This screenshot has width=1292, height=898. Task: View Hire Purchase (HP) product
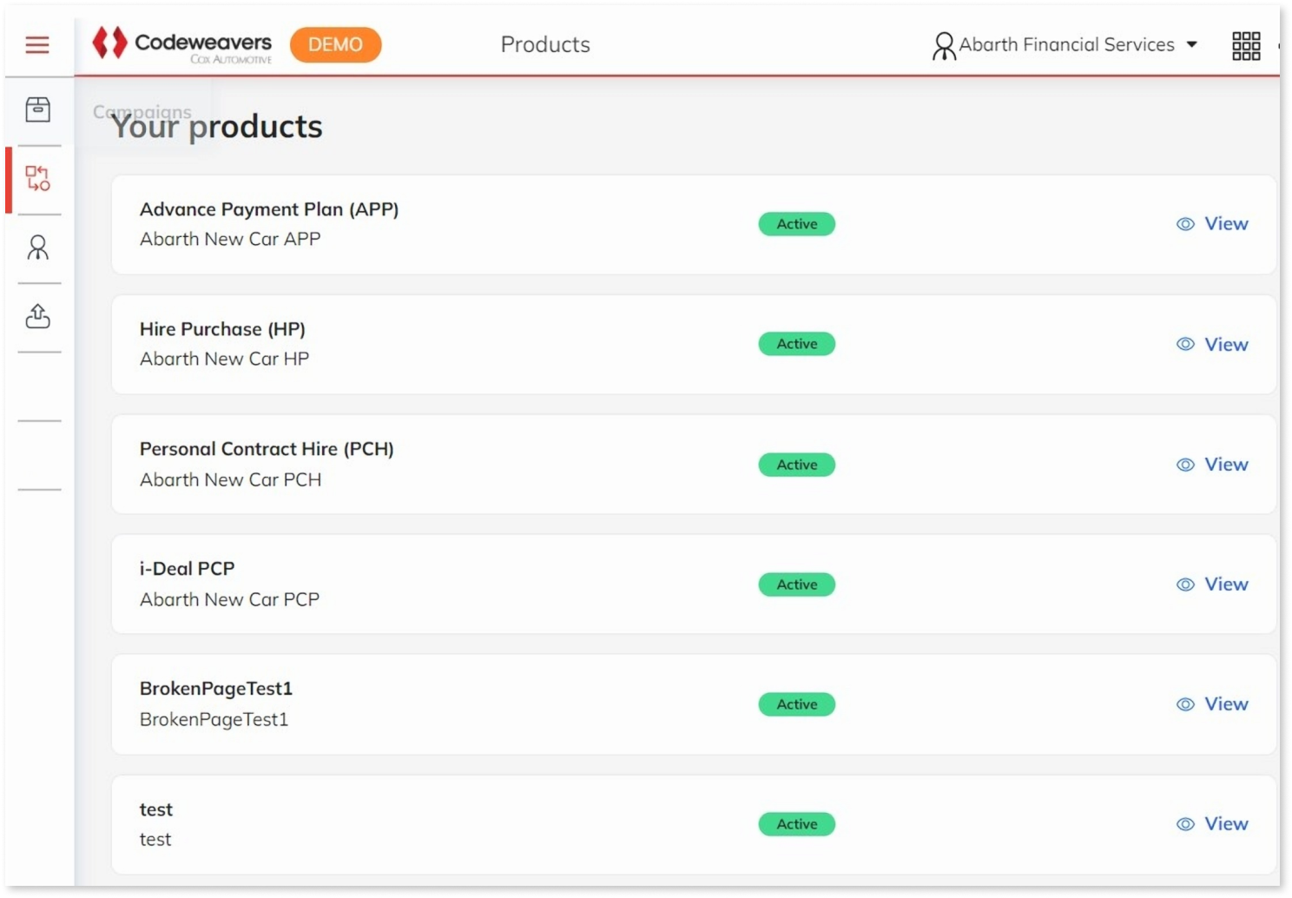click(x=1212, y=344)
